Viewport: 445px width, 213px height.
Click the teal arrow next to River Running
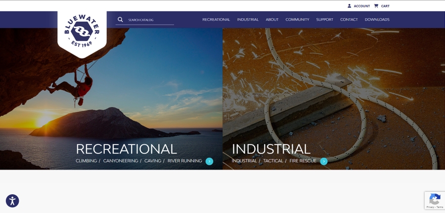click(x=209, y=161)
